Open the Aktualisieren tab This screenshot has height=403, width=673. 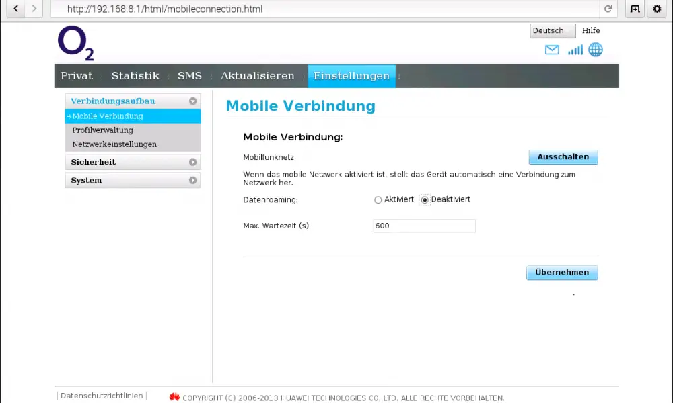(x=258, y=76)
